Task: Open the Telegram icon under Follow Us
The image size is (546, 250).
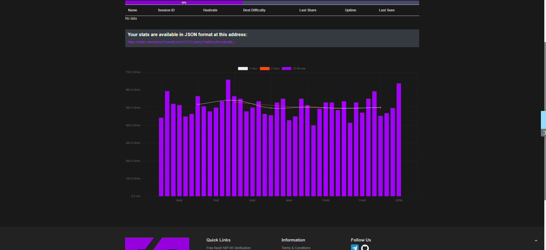Action: [355, 247]
